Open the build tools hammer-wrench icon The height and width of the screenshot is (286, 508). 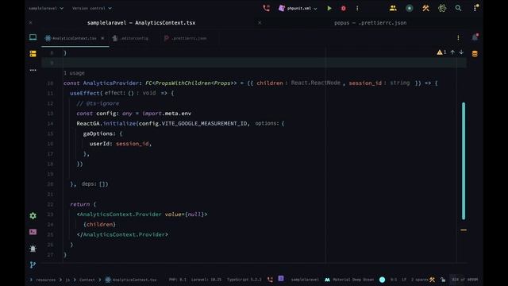click(x=425, y=8)
